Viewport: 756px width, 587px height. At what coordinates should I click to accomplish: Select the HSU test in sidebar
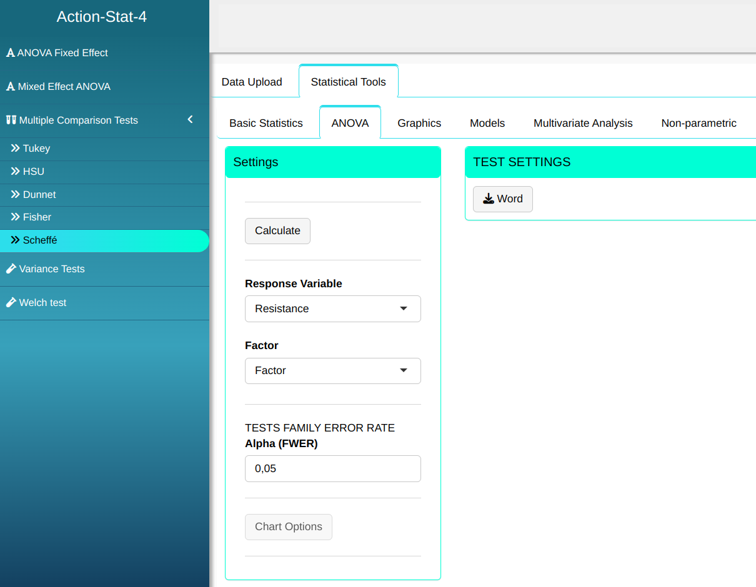tap(34, 171)
